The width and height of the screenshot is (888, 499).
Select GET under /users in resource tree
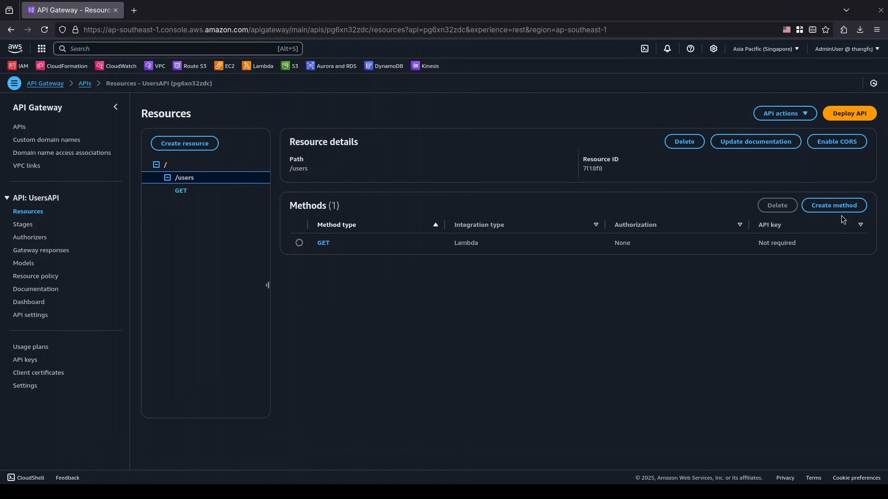tap(181, 191)
